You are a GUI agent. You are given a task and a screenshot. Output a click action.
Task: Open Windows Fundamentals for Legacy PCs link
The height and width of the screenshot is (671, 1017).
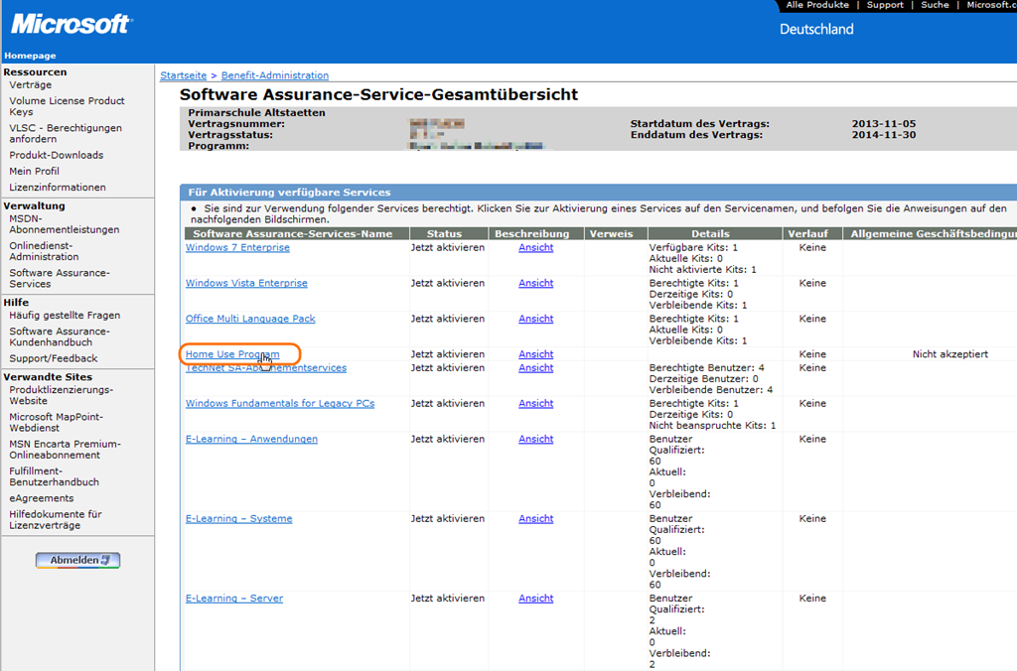[280, 404]
